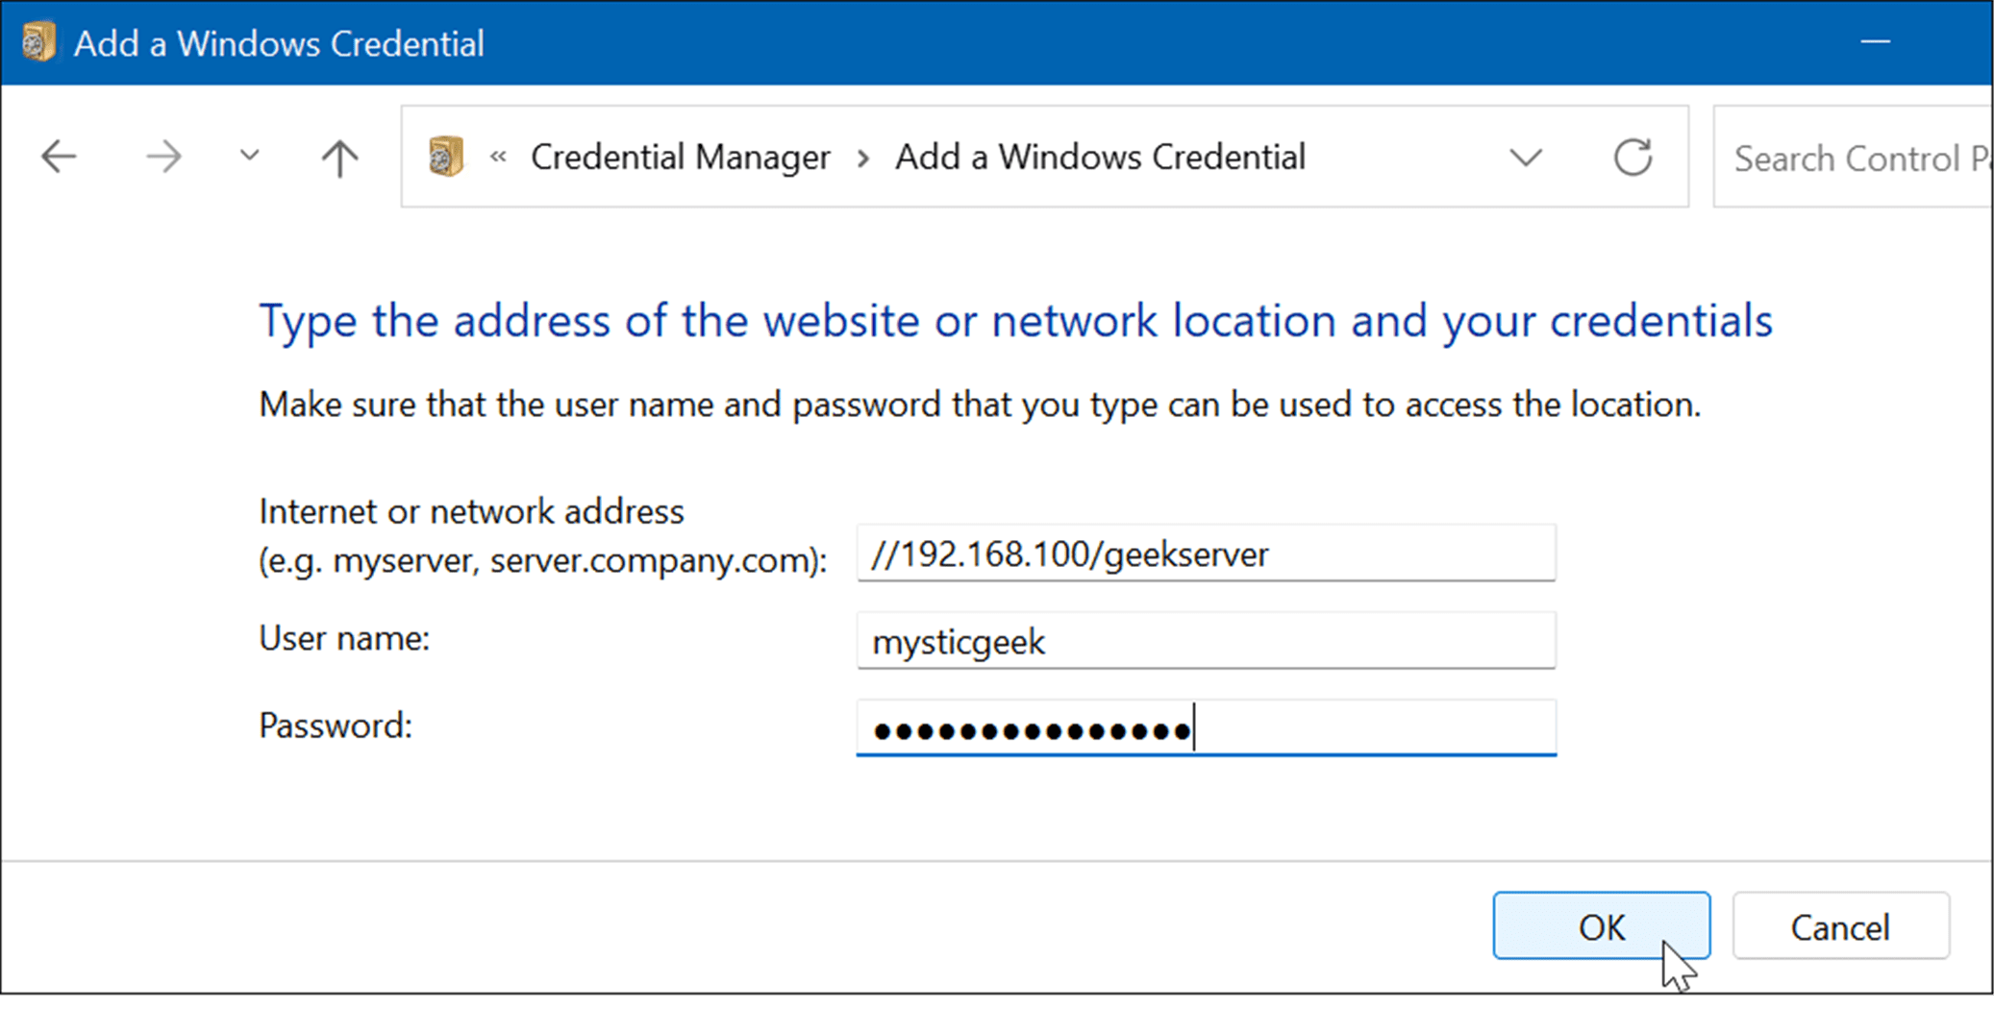The height and width of the screenshot is (1034, 1994).
Task: Click the mysticgeek user name field
Action: click(1207, 641)
